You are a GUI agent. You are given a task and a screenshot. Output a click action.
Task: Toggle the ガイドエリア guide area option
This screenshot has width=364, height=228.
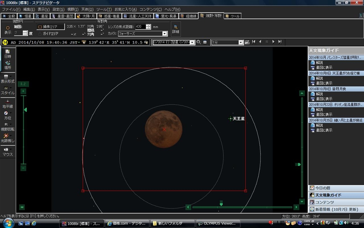tap(48, 33)
